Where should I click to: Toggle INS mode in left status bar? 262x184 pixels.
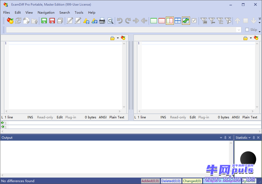[30, 117]
